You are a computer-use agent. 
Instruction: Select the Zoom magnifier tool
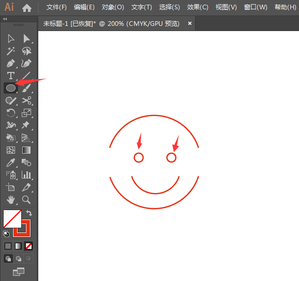(26, 200)
